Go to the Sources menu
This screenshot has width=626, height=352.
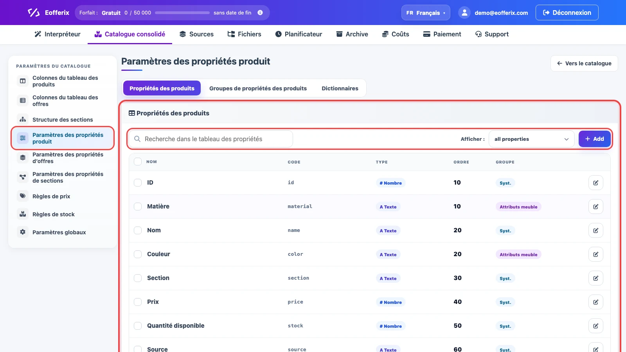196,34
